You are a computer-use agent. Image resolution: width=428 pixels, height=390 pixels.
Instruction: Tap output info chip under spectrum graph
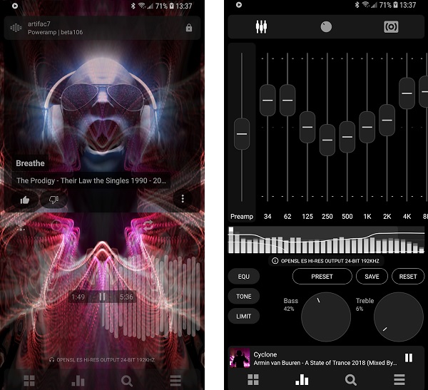tap(326, 261)
